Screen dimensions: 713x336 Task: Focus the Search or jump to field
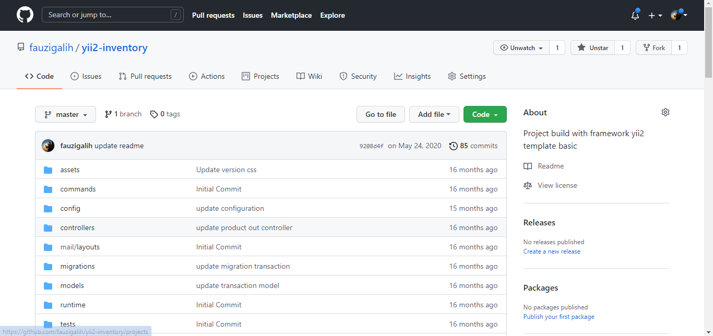113,15
